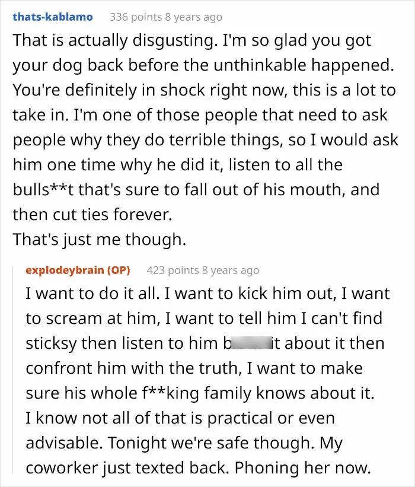
Task: Open explodeybrain (OP) user profile
Action: 78,270
